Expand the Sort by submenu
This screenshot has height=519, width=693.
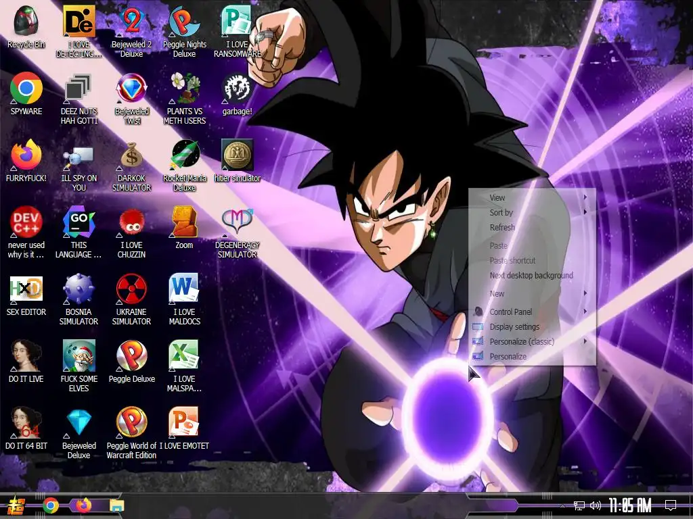click(532, 212)
